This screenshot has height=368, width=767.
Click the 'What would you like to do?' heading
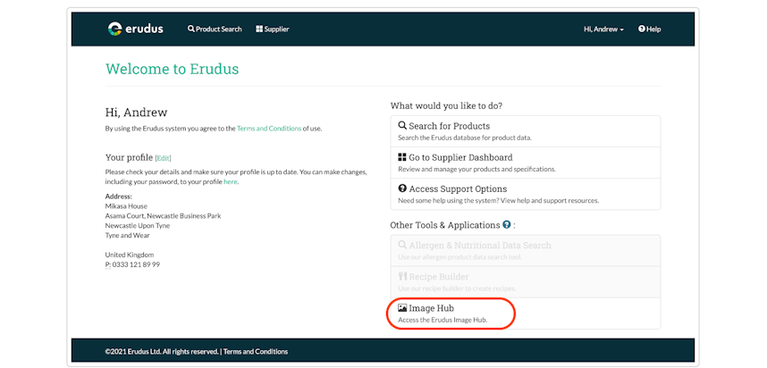pyautogui.click(x=447, y=105)
